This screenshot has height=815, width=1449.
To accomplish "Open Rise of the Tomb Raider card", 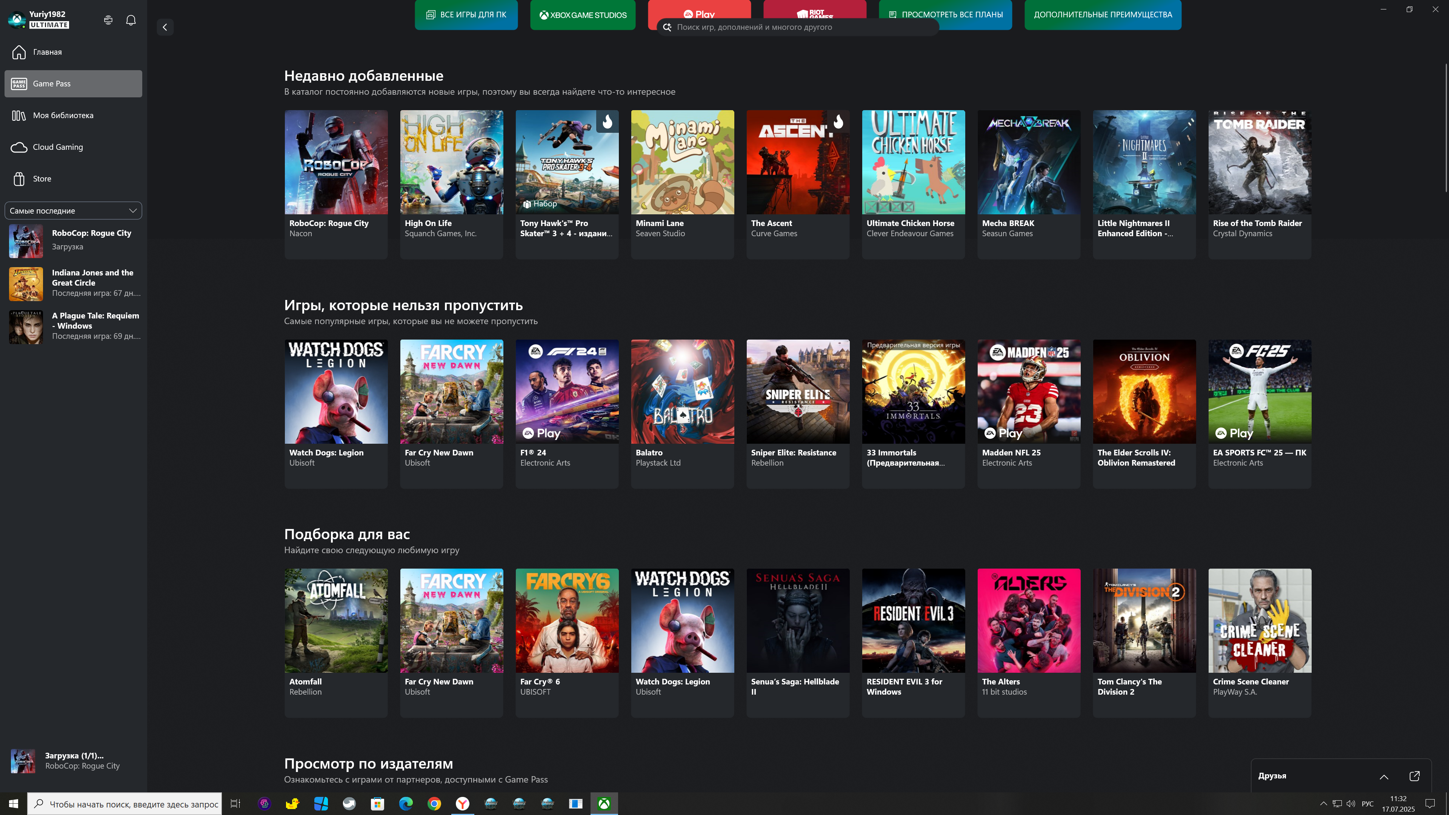I will (x=1260, y=185).
